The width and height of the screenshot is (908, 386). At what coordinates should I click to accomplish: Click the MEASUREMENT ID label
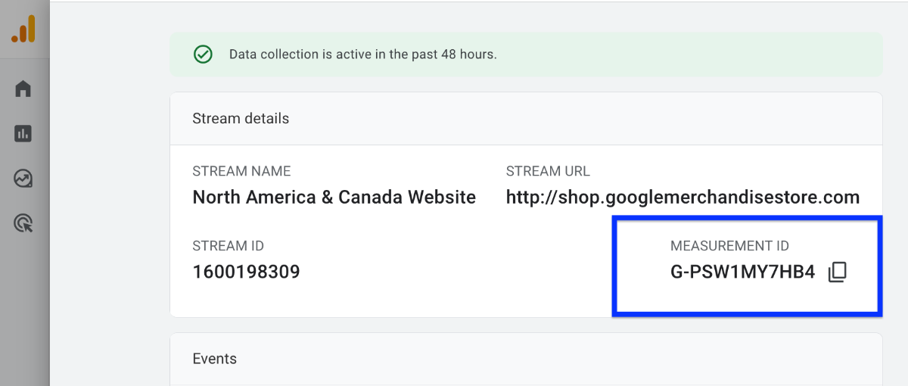point(729,246)
